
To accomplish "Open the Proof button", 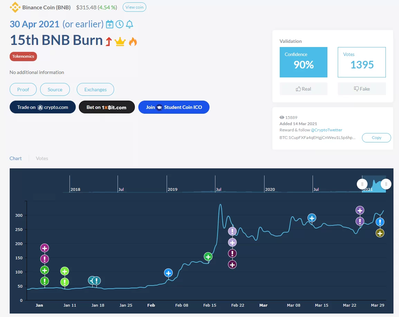I will click(23, 90).
